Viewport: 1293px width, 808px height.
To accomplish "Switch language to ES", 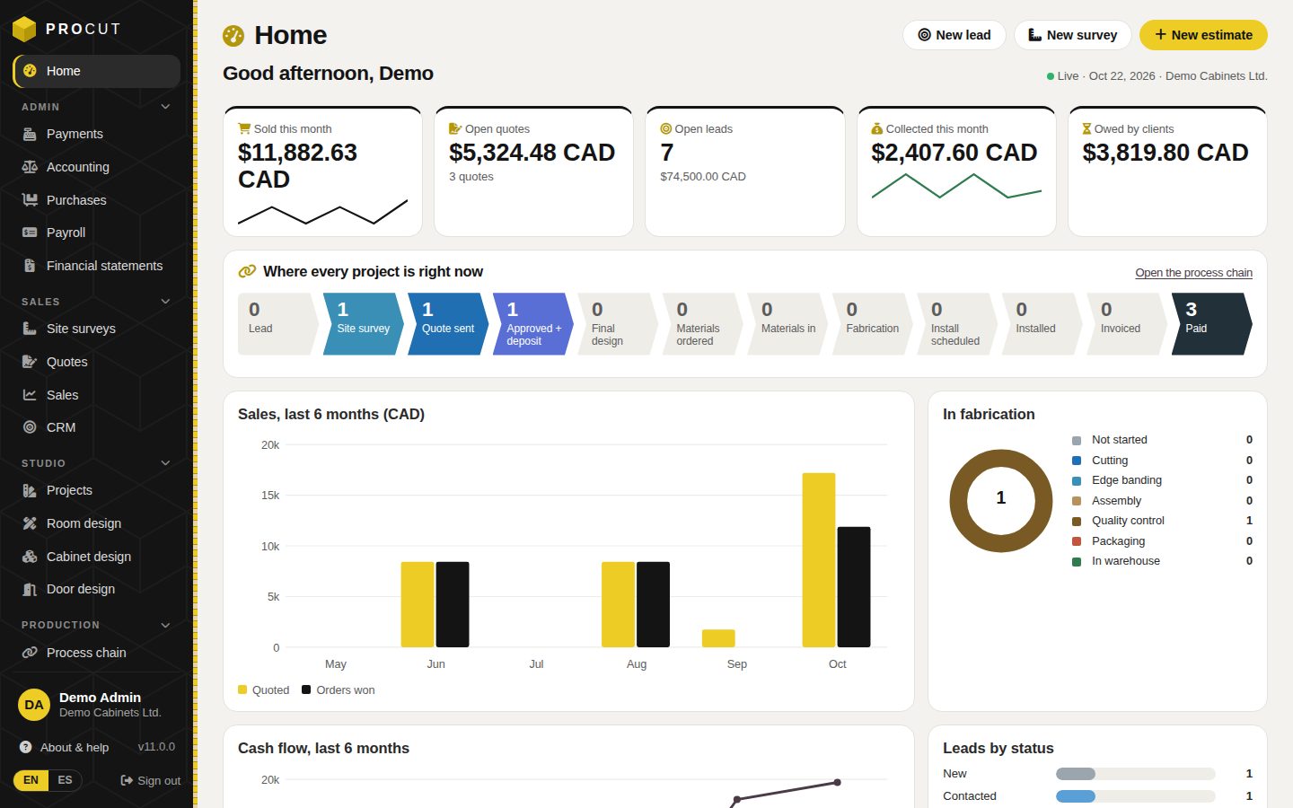I will pyautogui.click(x=65, y=780).
